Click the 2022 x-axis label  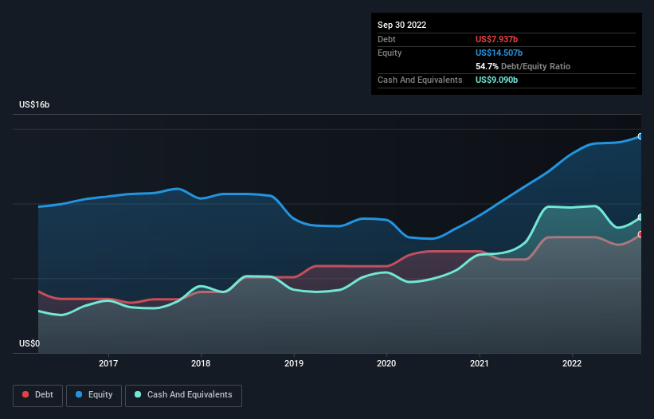tap(572, 363)
